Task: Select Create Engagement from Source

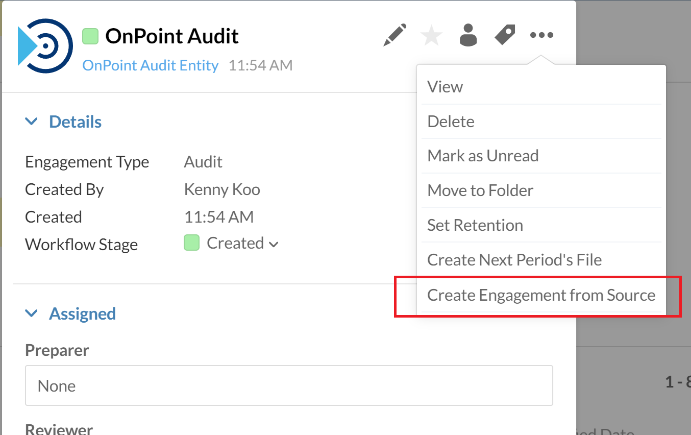Action: tap(541, 295)
